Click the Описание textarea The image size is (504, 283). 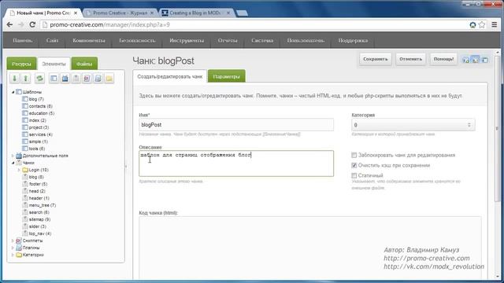tap(236, 164)
